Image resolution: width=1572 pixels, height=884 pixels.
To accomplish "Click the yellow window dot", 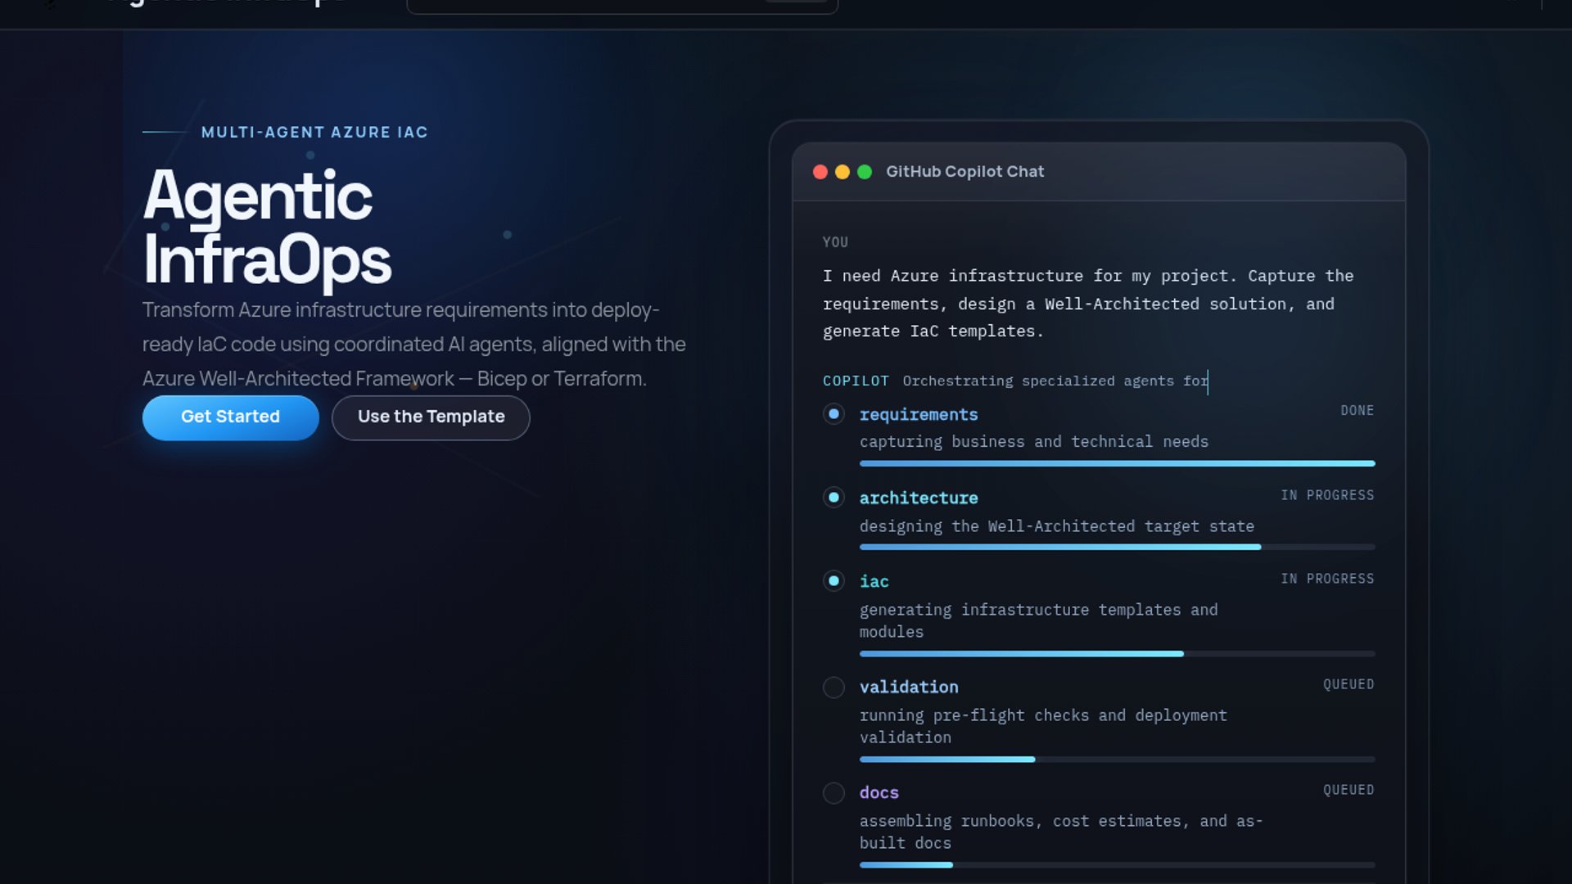I will pyautogui.click(x=842, y=172).
